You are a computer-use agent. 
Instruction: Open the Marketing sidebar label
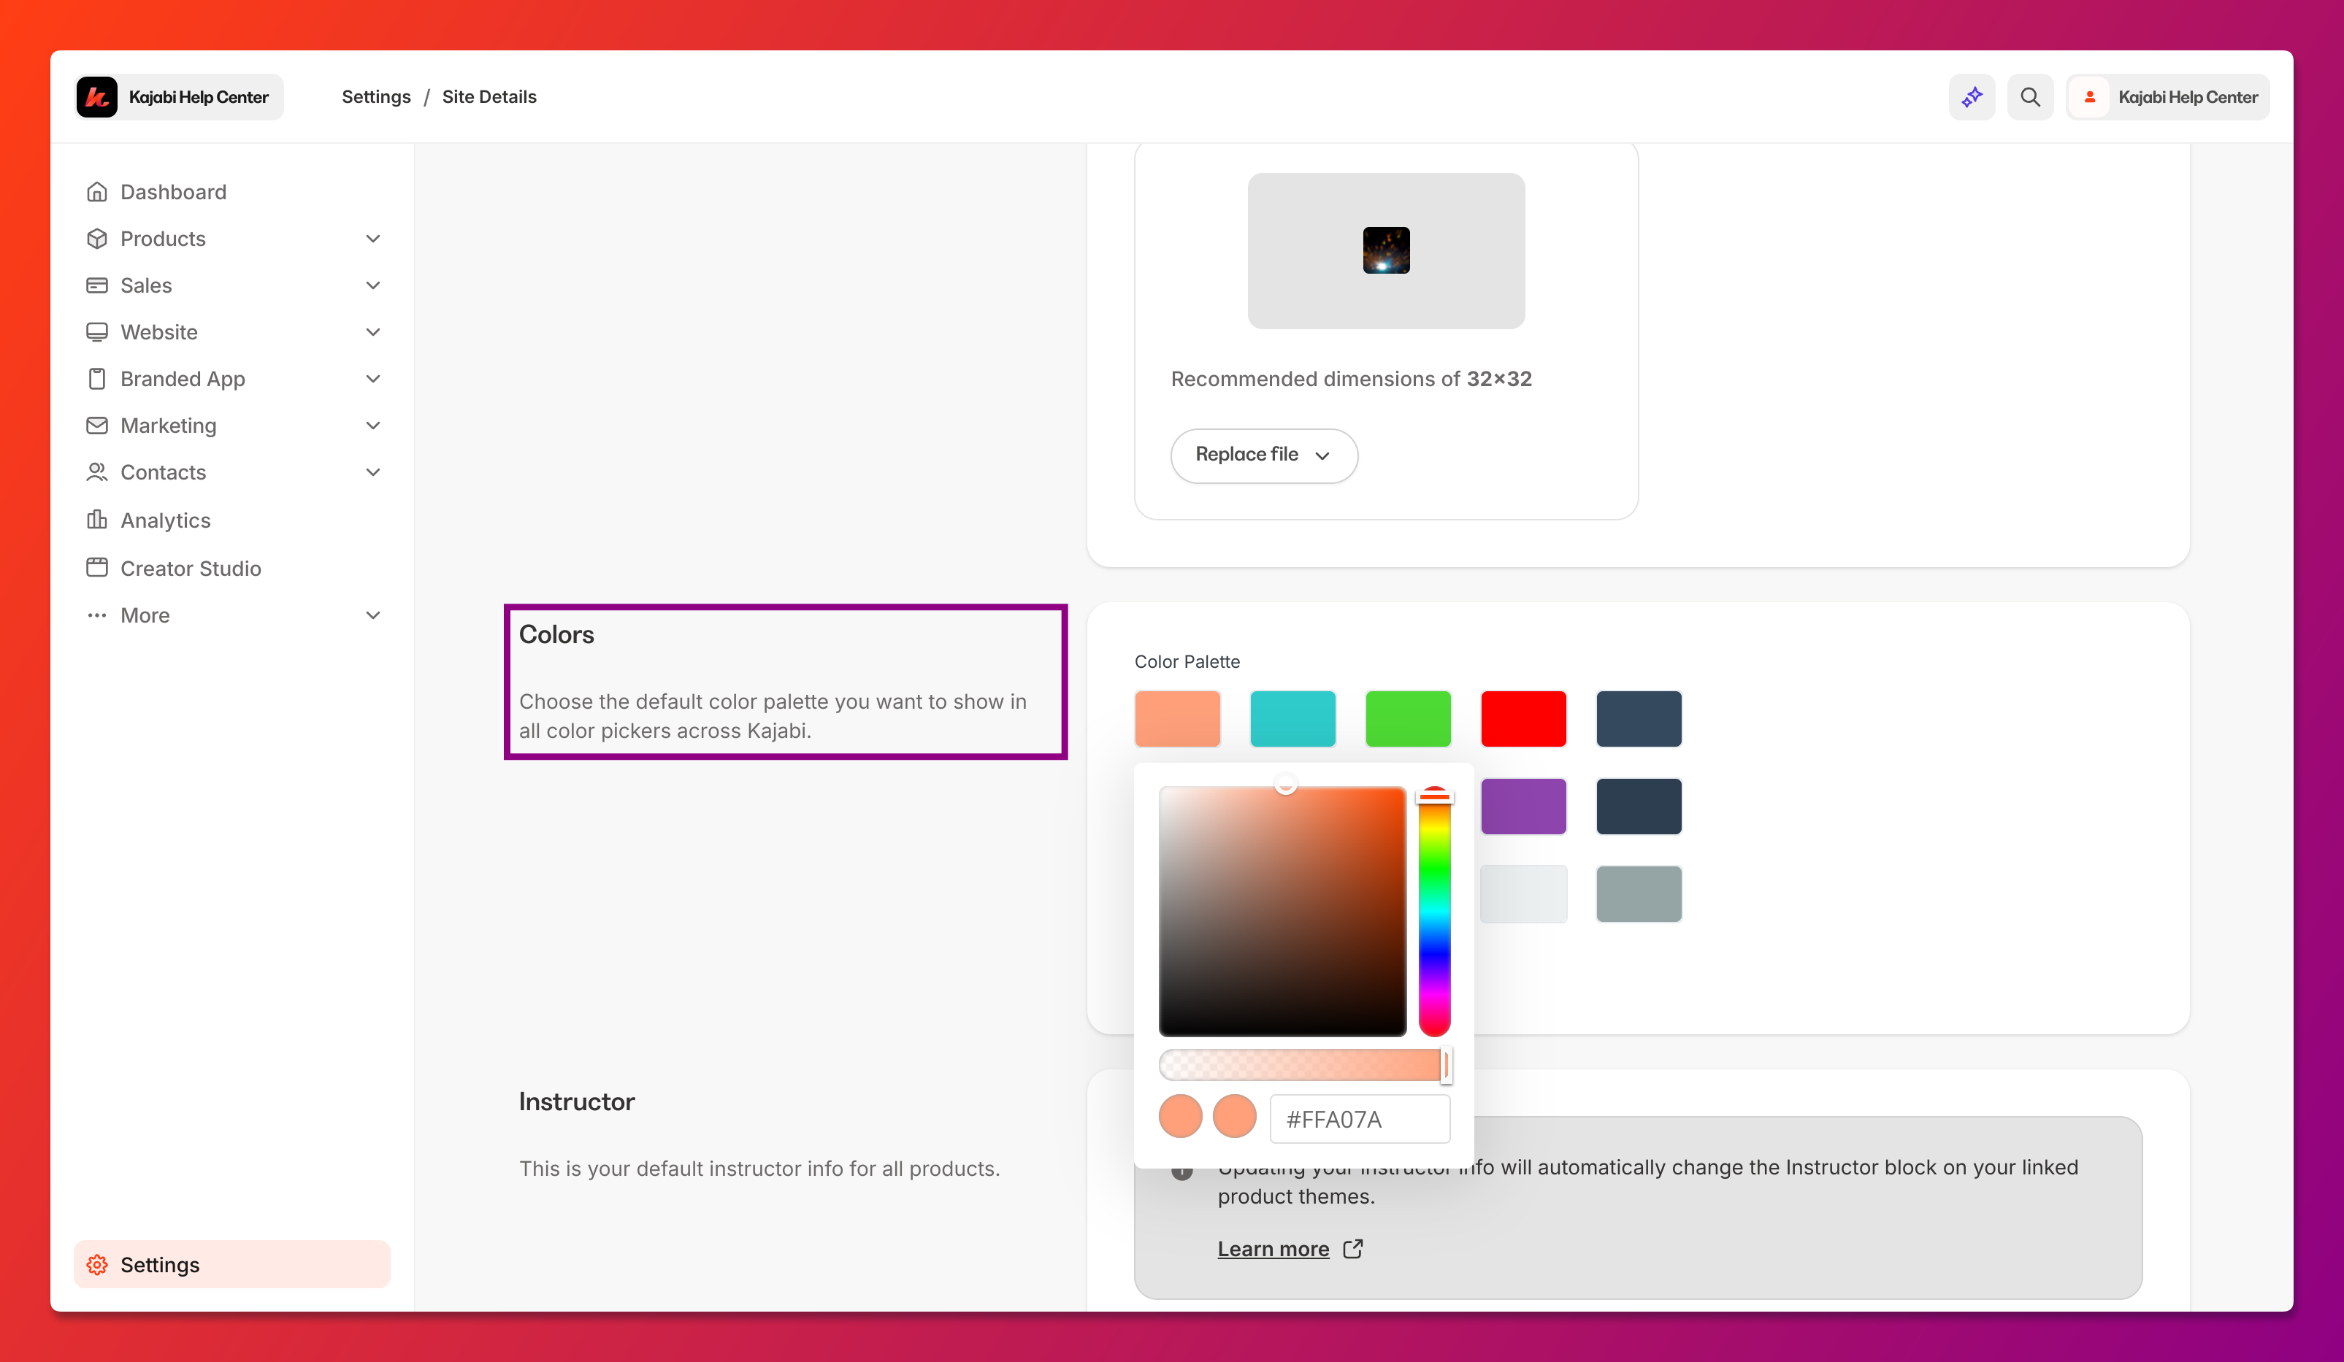click(x=169, y=426)
